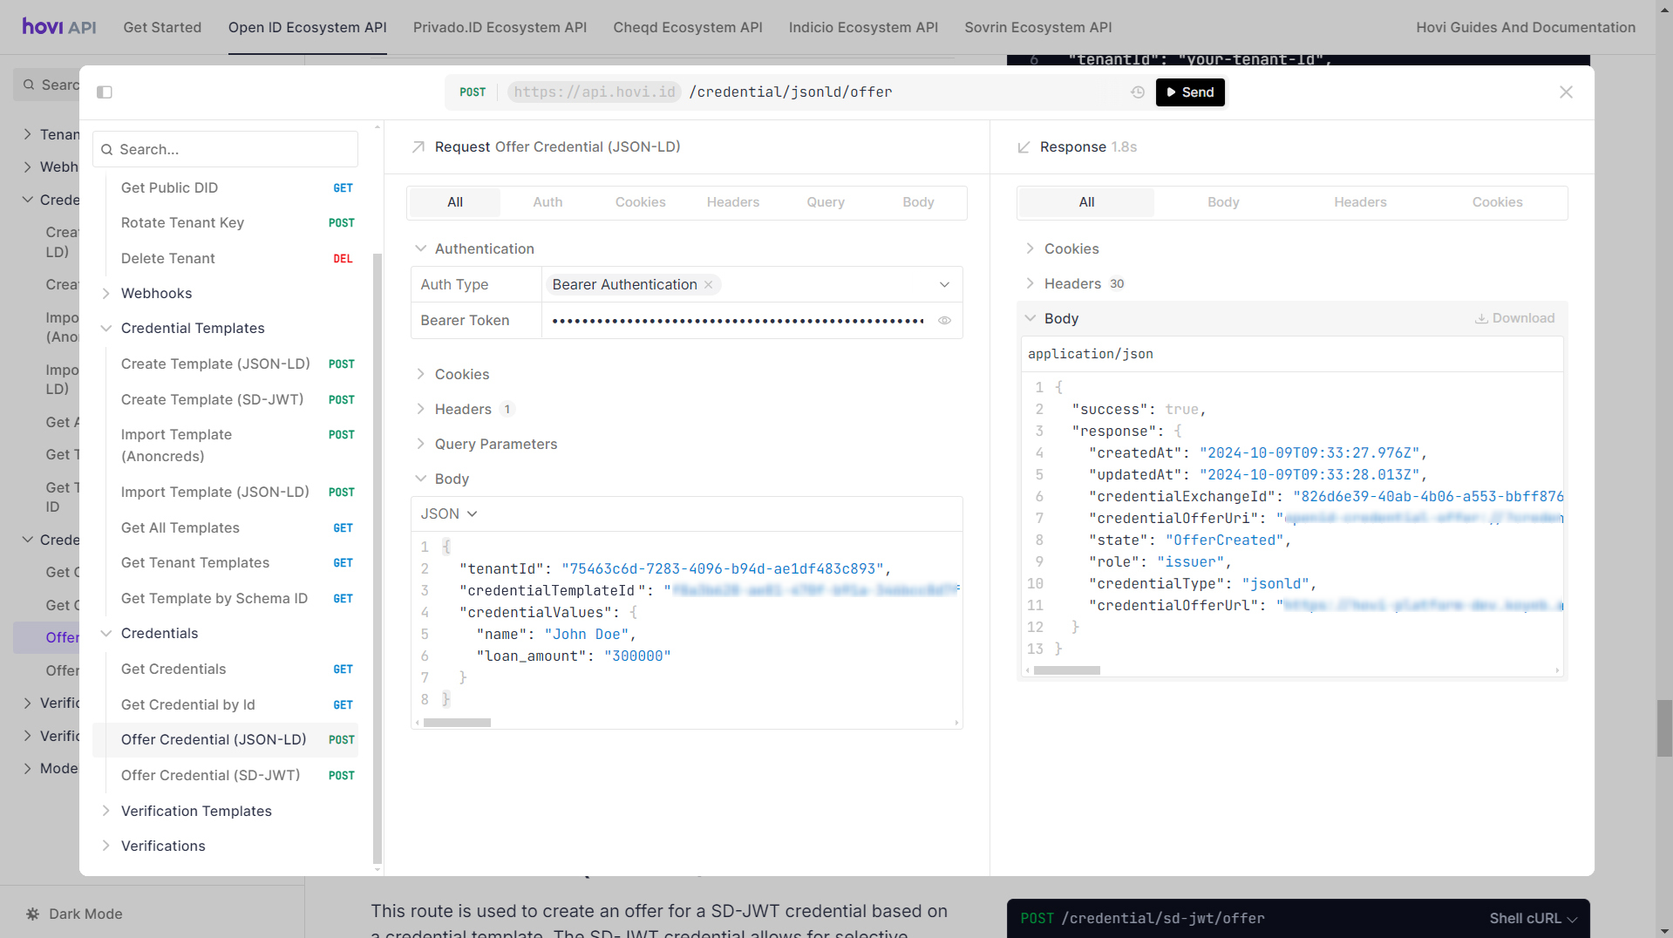The width and height of the screenshot is (1673, 938).
Task: Open the request history clock icon
Action: (1138, 92)
